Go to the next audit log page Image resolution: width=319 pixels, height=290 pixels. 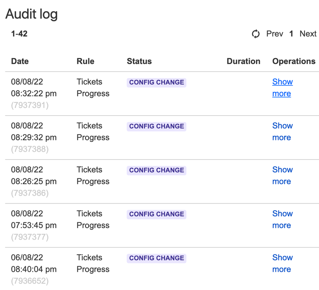[x=308, y=34]
